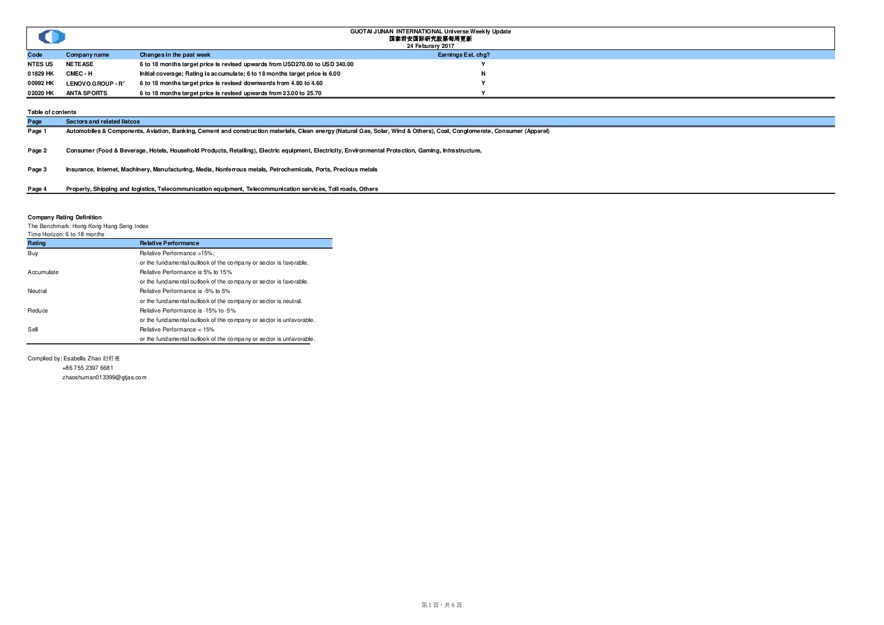Click Lenovo downward revision text
884x625 pixels.
[231, 83]
